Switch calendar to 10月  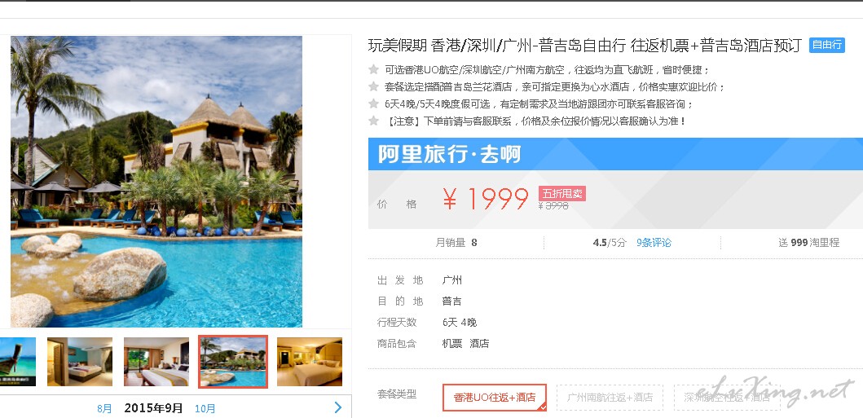click(205, 409)
